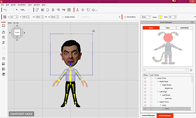The height and width of the screenshot is (118, 196).
Task: Click the Flip/mirror tool icon
Action: pyautogui.click(x=22, y=10)
